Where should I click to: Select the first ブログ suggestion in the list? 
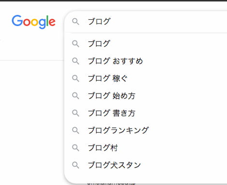click(146, 44)
